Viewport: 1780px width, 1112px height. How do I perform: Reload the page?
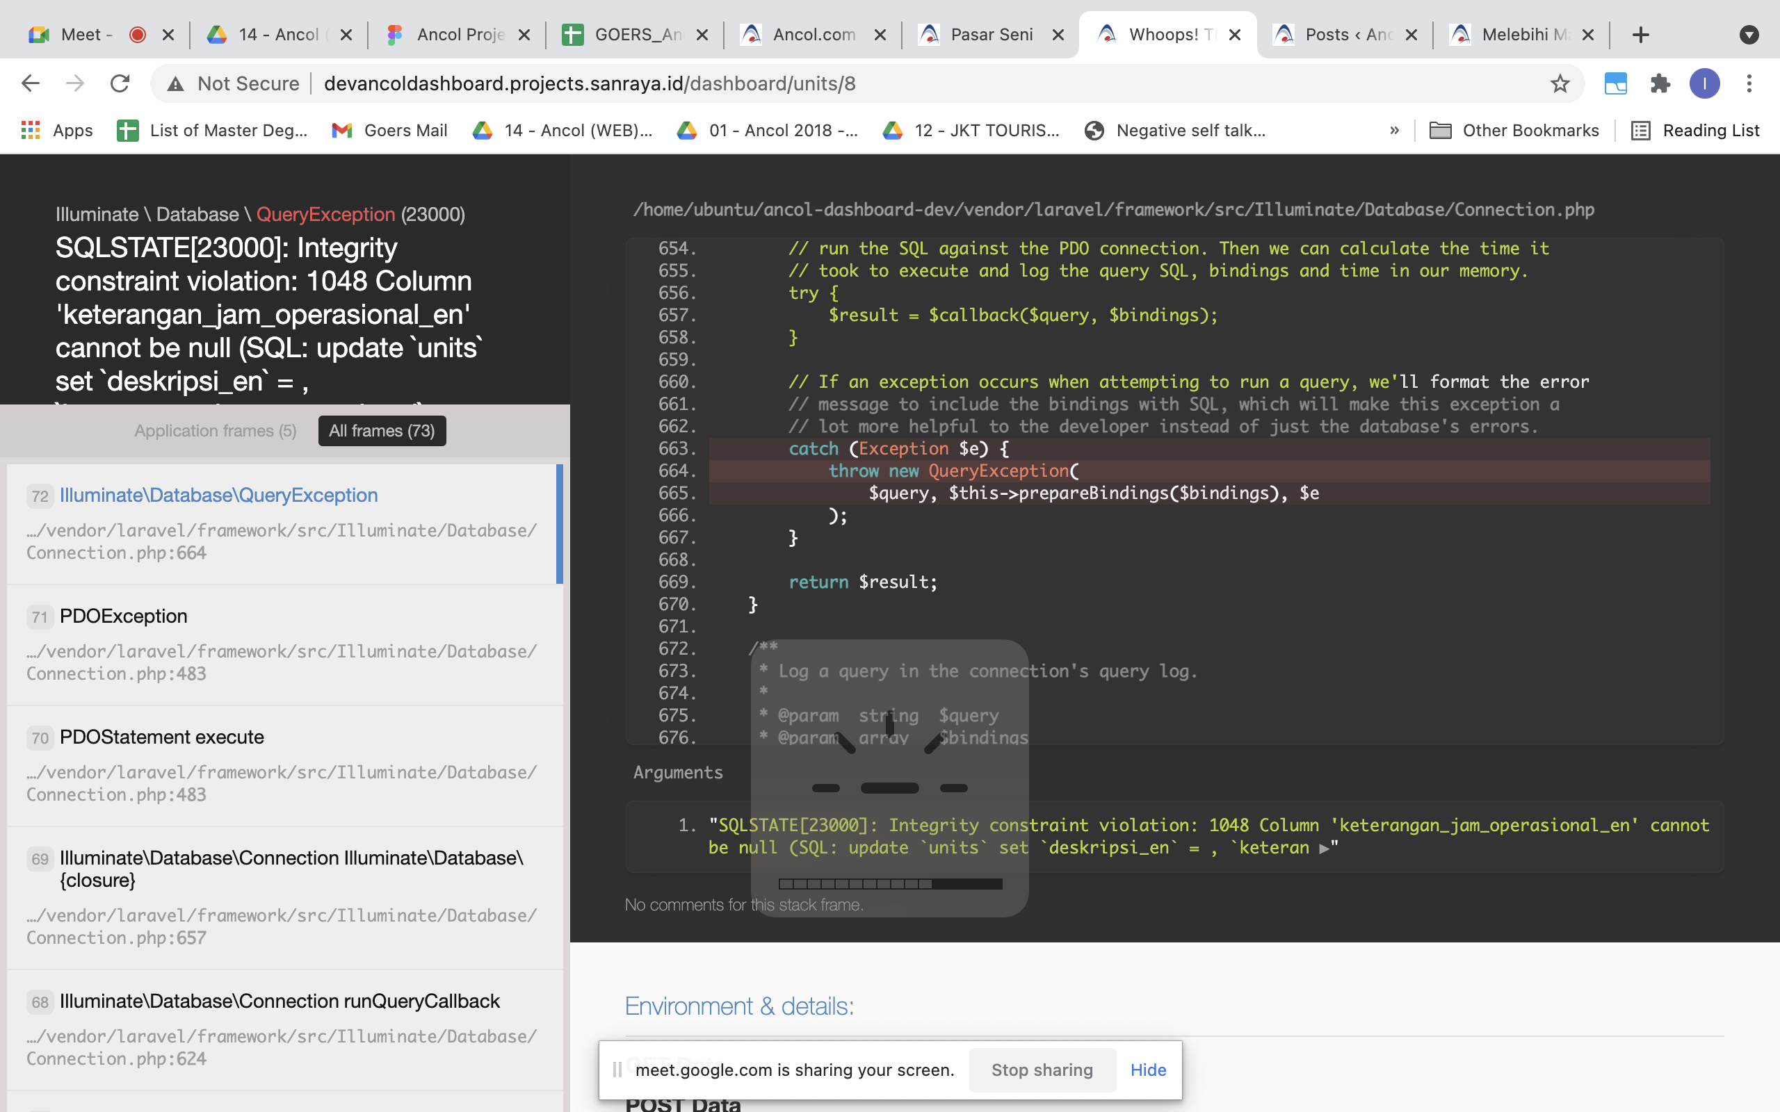point(120,84)
